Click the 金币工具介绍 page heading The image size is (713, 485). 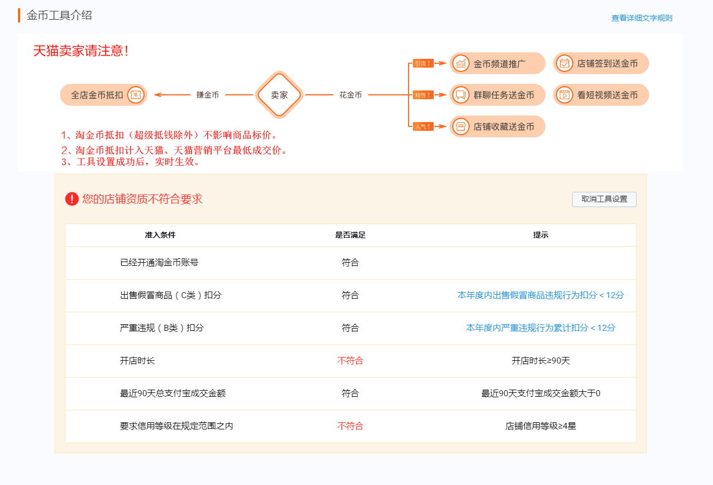[59, 15]
